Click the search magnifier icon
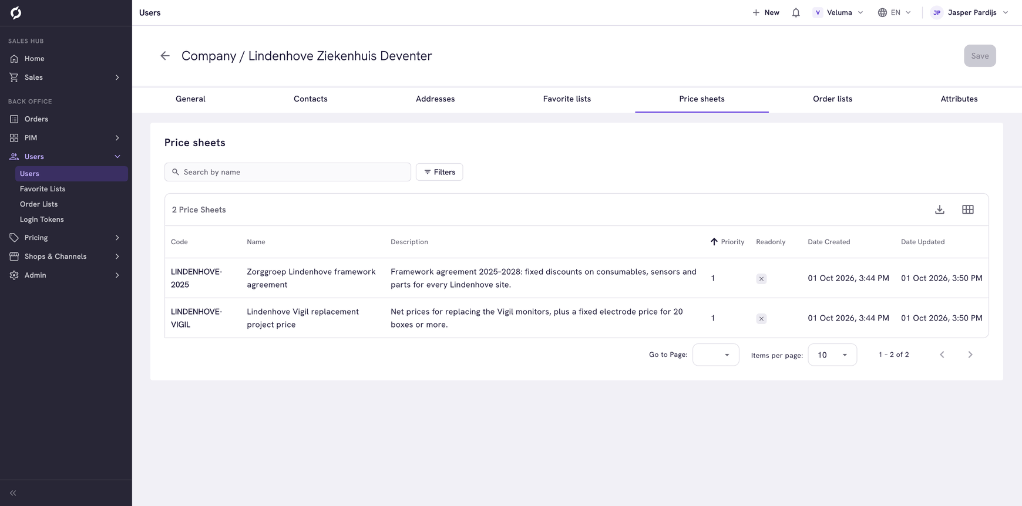Screen dimensions: 1022x506 [176, 172]
